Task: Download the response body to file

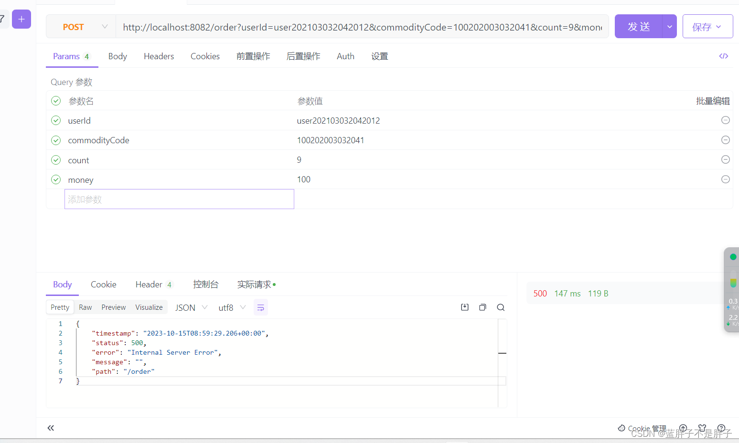Action: 464,307
